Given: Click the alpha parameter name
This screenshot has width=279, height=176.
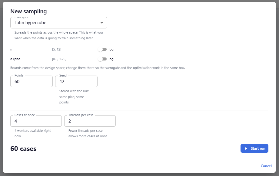Looking at the screenshot, I should coord(15,59).
